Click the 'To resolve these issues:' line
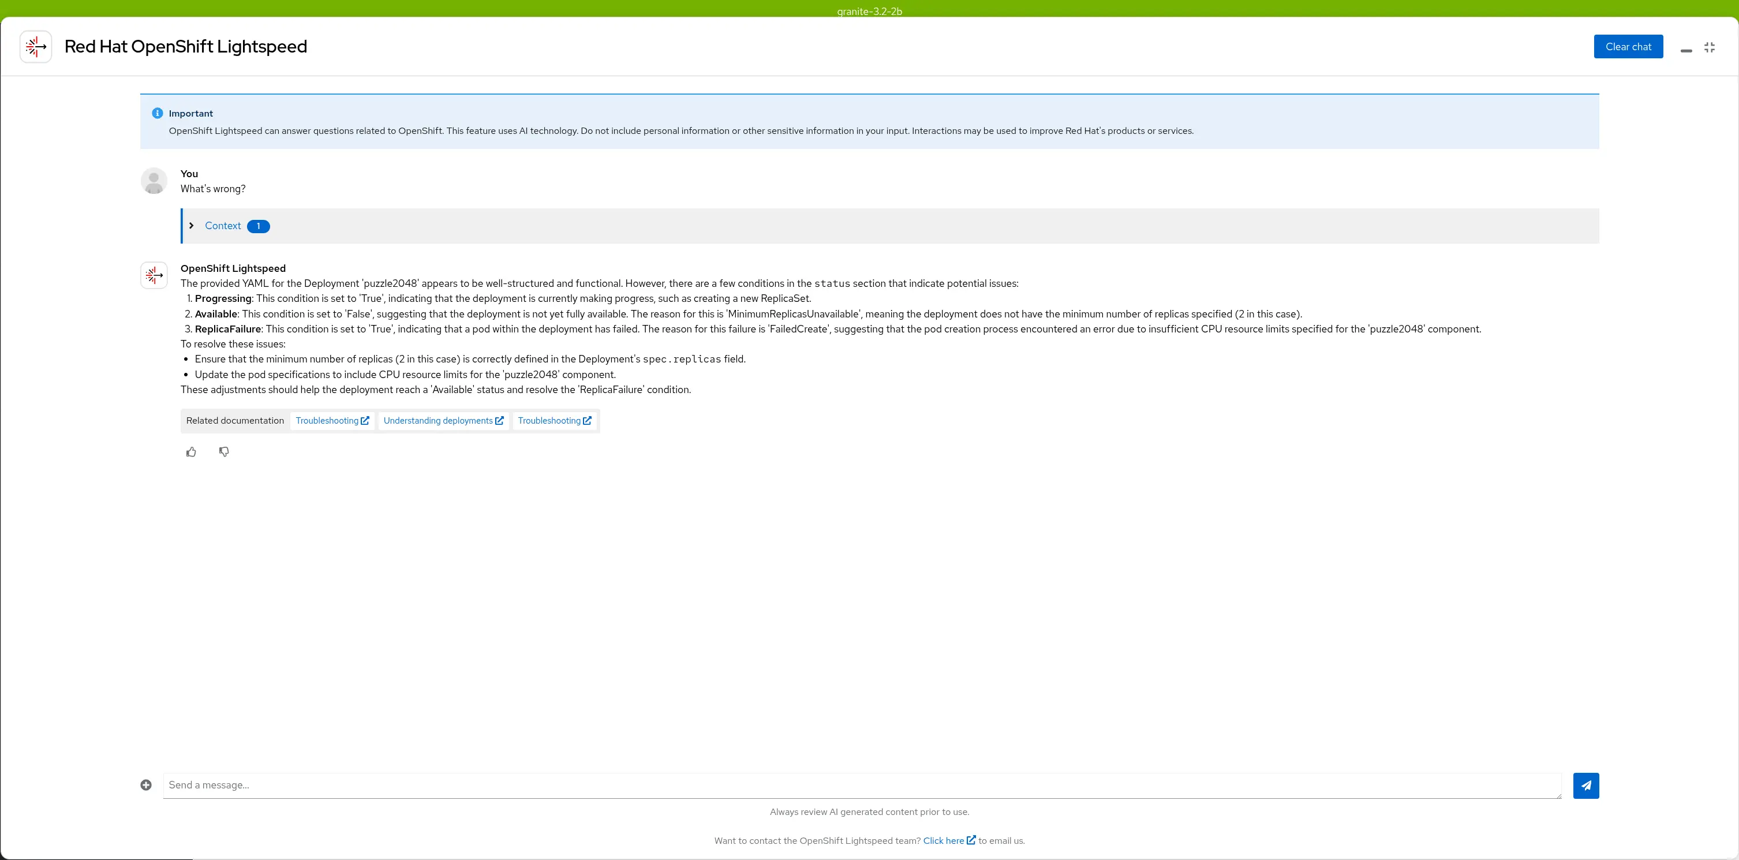The image size is (1739, 860). (x=233, y=344)
